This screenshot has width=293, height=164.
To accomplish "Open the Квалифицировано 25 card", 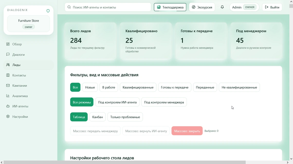I will point(146,41).
